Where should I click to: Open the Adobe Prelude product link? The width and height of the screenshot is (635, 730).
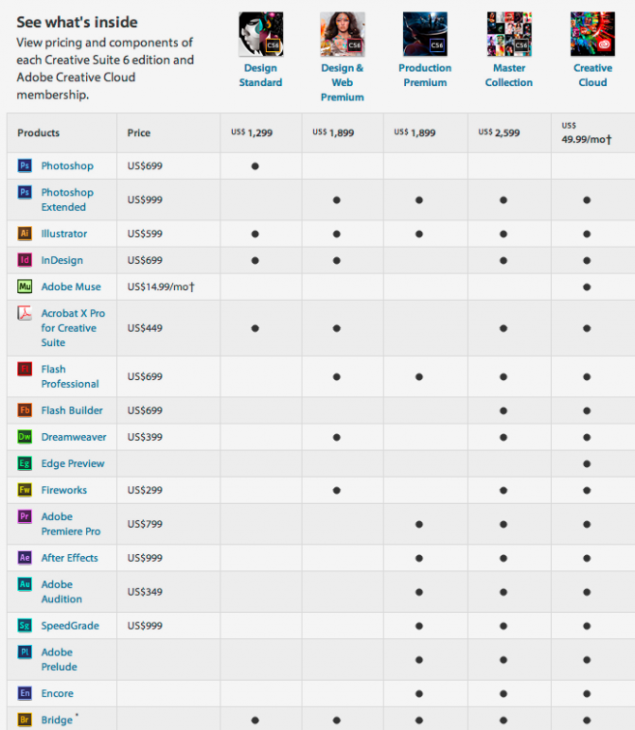59,659
